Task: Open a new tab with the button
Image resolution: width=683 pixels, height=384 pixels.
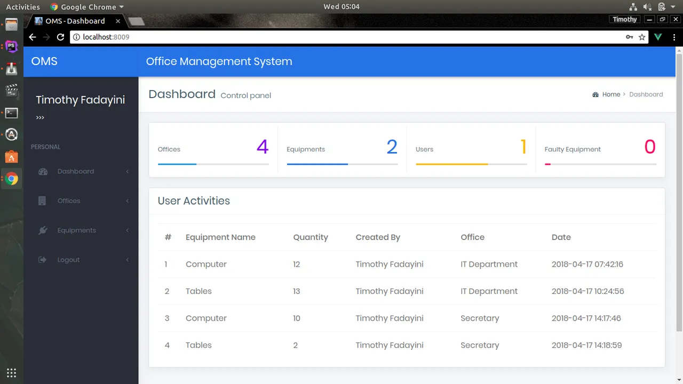Action: 137,21
